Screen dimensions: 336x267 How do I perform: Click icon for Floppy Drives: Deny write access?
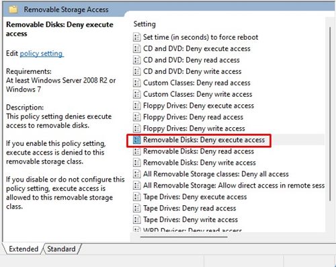(137, 128)
